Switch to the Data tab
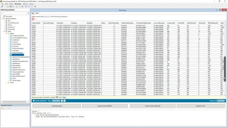Image resolution: width=228 pixels, height=128 pixels. click(x=37, y=13)
